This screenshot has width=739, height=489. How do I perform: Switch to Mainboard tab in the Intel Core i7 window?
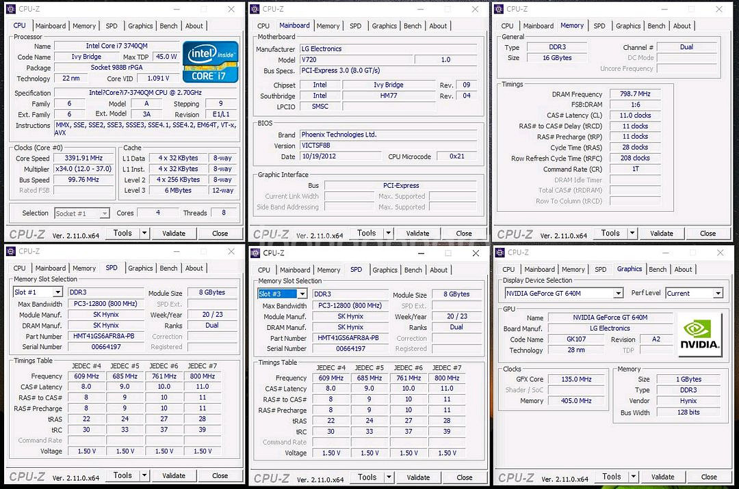51,26
